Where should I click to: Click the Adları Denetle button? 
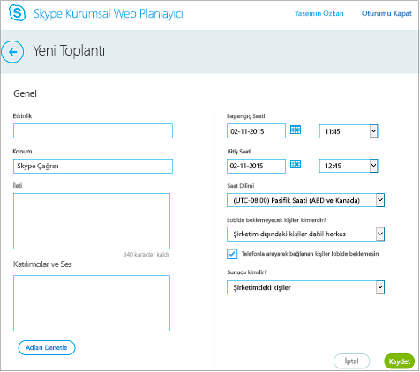(47, 347)
